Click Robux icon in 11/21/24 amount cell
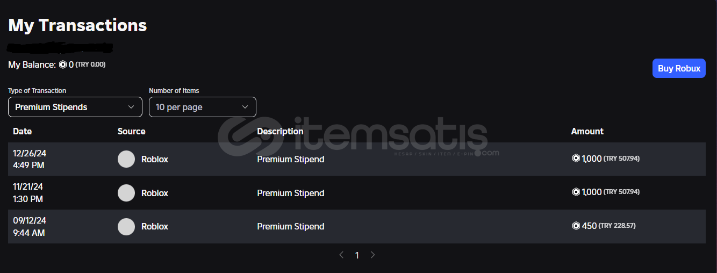This screenshot has height=273, width=717. [576, 192]
